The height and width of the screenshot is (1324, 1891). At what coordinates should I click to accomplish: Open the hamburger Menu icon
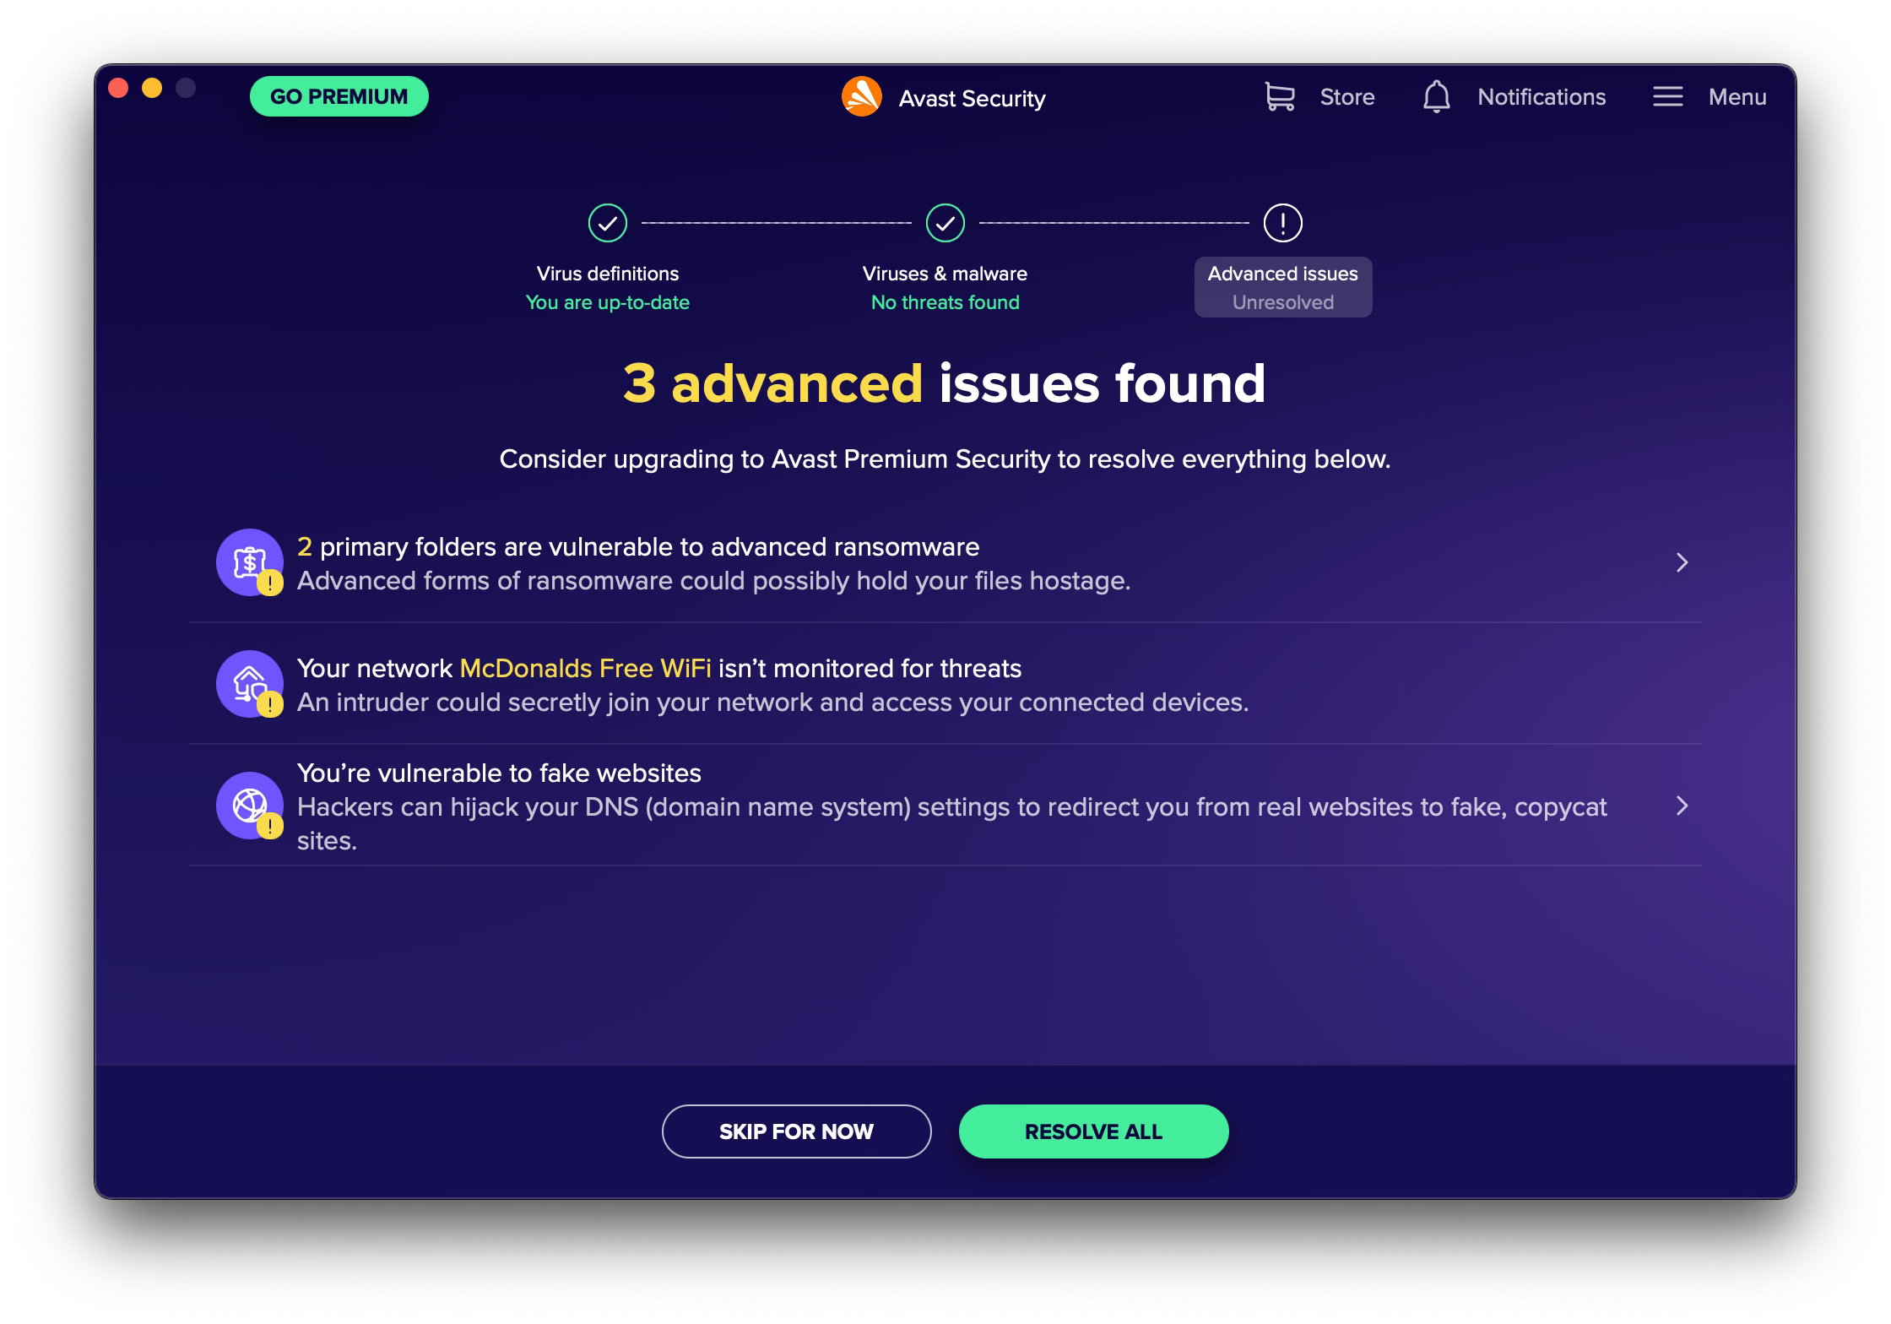tap(1667, 97)
